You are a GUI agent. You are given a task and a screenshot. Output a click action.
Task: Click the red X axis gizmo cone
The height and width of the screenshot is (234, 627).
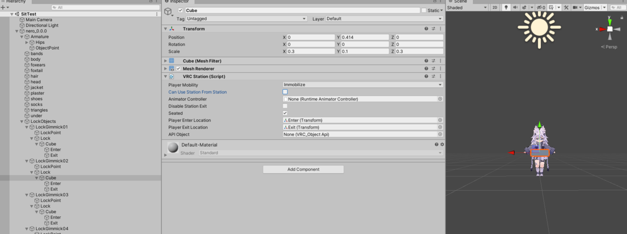tap(602, 29)
